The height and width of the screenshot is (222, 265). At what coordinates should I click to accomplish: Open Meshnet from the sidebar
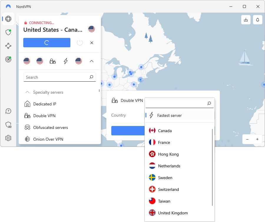[8, 46]
